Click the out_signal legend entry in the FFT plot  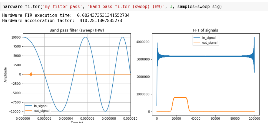[x=205, y=42]
